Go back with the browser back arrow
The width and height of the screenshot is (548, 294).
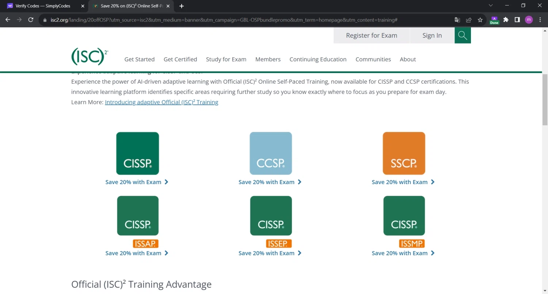[x=8, y=20]
